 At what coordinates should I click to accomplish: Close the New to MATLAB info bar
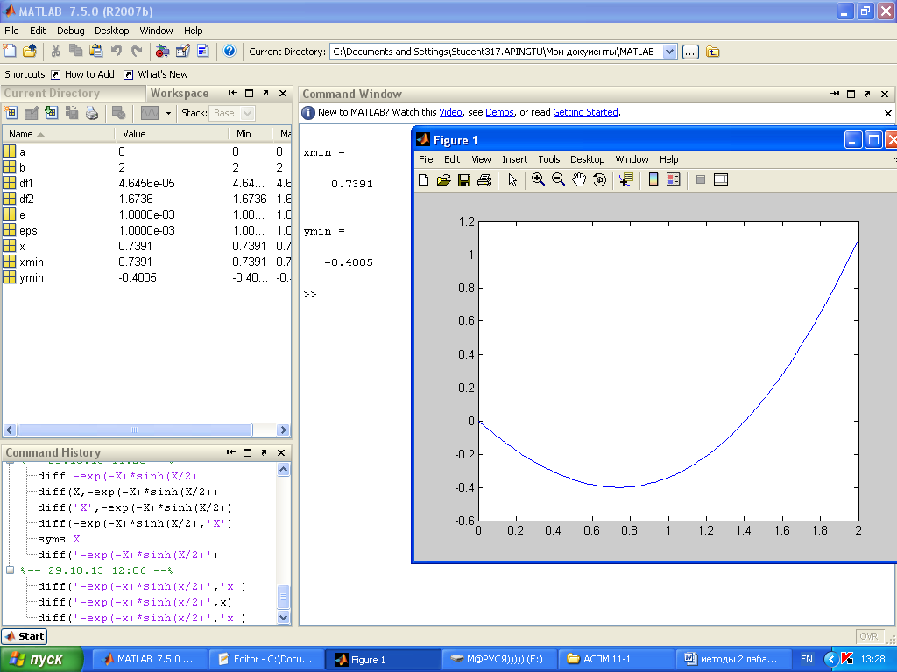pyautogui.click(x=888, y=113)
